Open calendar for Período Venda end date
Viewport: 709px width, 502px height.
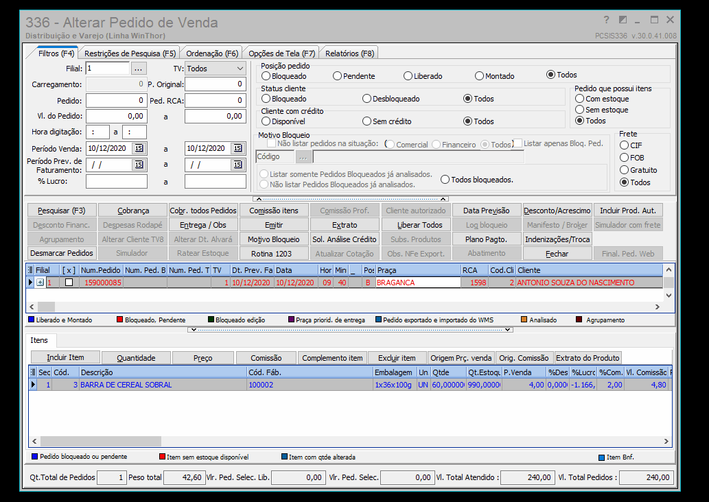coord(237,148)
